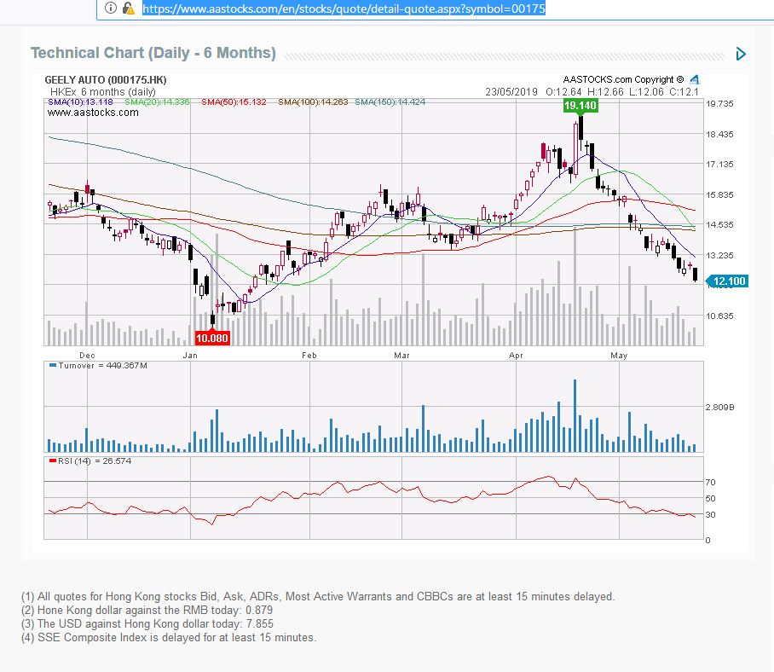Viewport: 774px width, 672px height.
Task: Click the SMA(100) brown legend label
Action: tap(313, 102)
